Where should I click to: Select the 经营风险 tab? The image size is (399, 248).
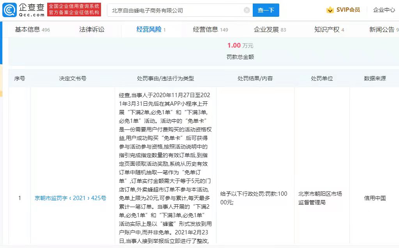pyautogui.click(x=151, y=30)
